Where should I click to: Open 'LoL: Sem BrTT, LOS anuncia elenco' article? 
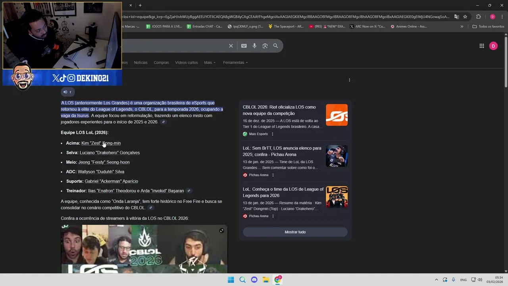point(282,151)
